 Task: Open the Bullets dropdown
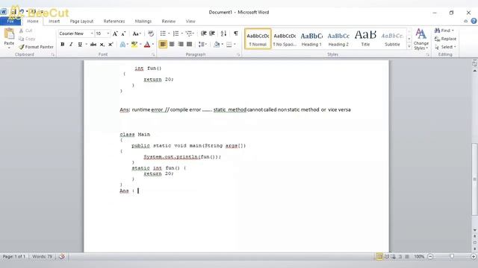click(169, 33)
